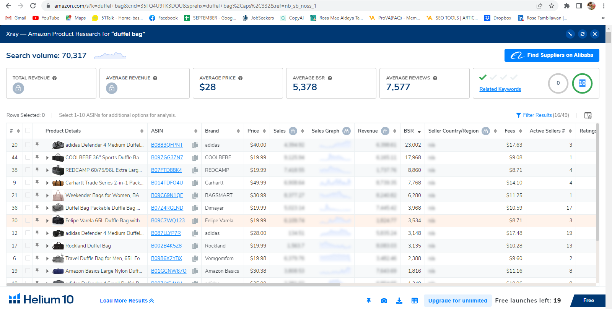Image resolution: width=612 pixels, height=309 pixels.
Task: Click the Total Revenue help question mark
Action: tap(55, 78)
